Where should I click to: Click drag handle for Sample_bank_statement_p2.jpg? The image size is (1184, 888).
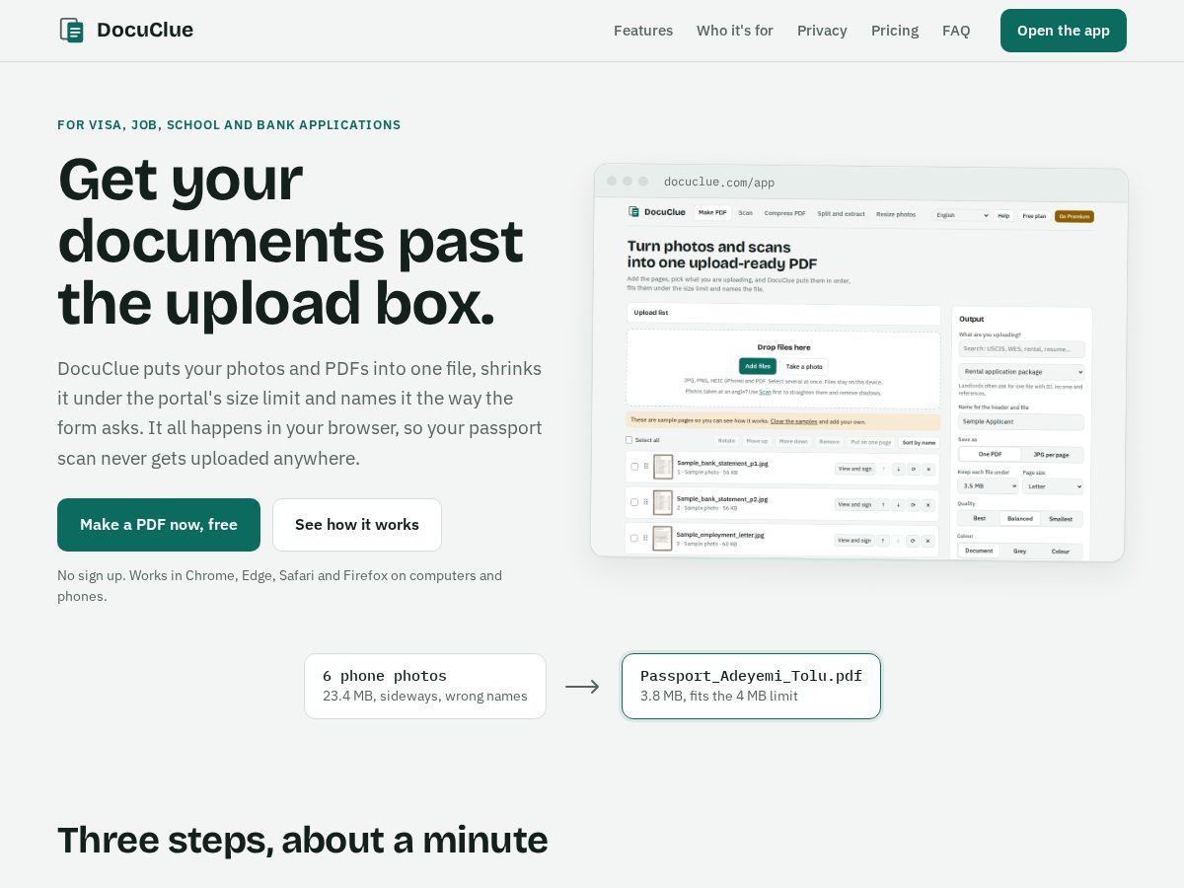pos(646,502)
